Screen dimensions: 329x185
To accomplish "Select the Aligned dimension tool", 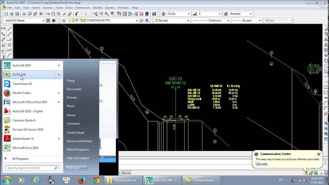I will point(3,34).
